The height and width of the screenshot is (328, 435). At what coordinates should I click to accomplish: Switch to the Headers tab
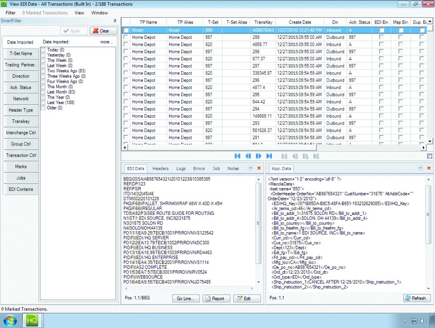pyautogui.click(x=160, y=168)
